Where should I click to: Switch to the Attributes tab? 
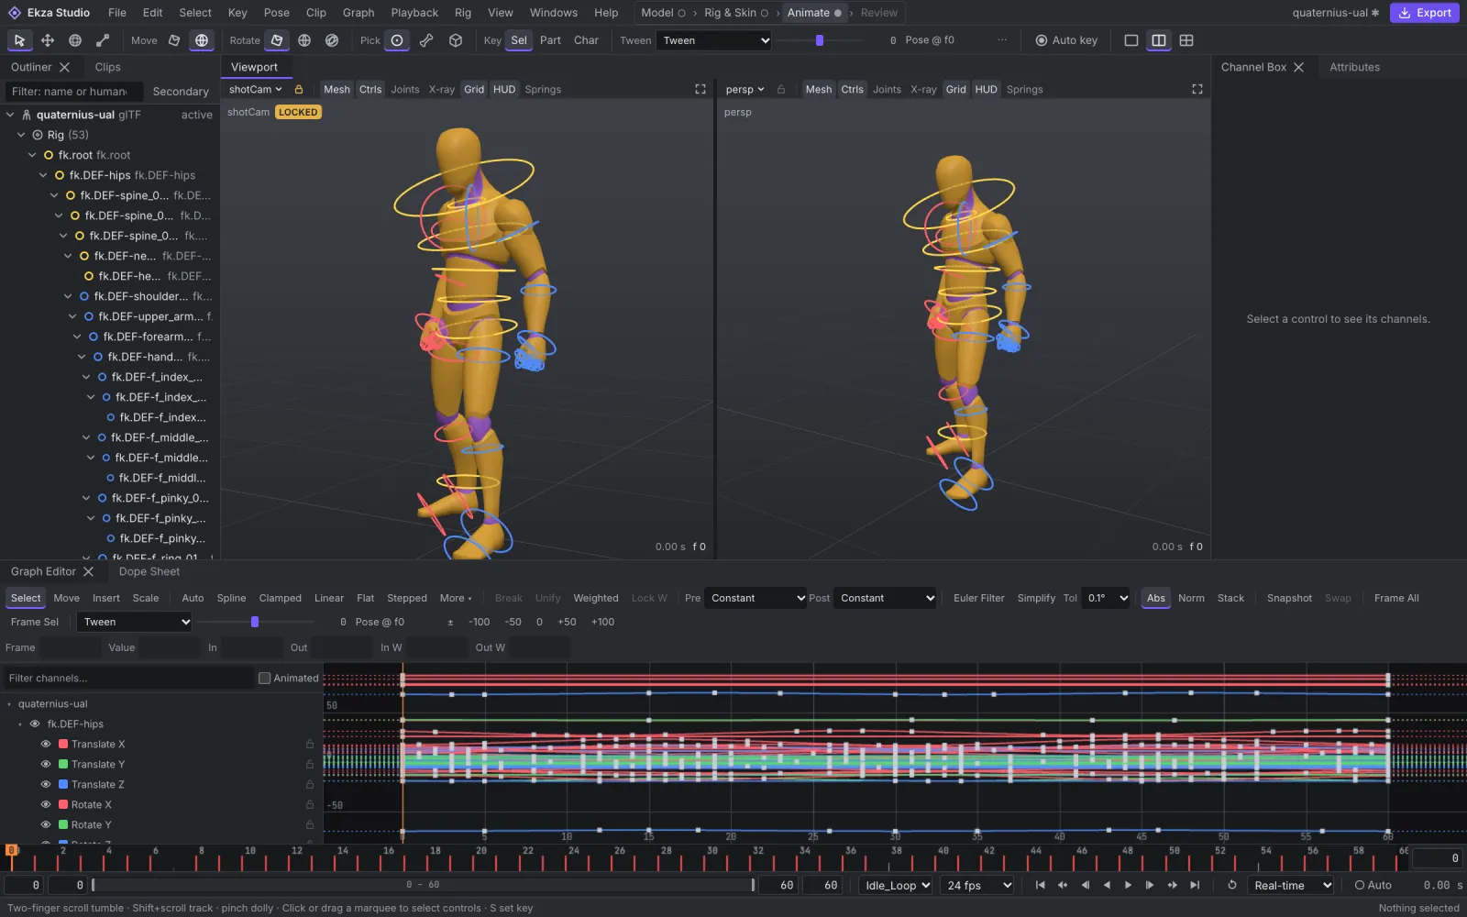pyautogui.click(x=1354, y=67)
